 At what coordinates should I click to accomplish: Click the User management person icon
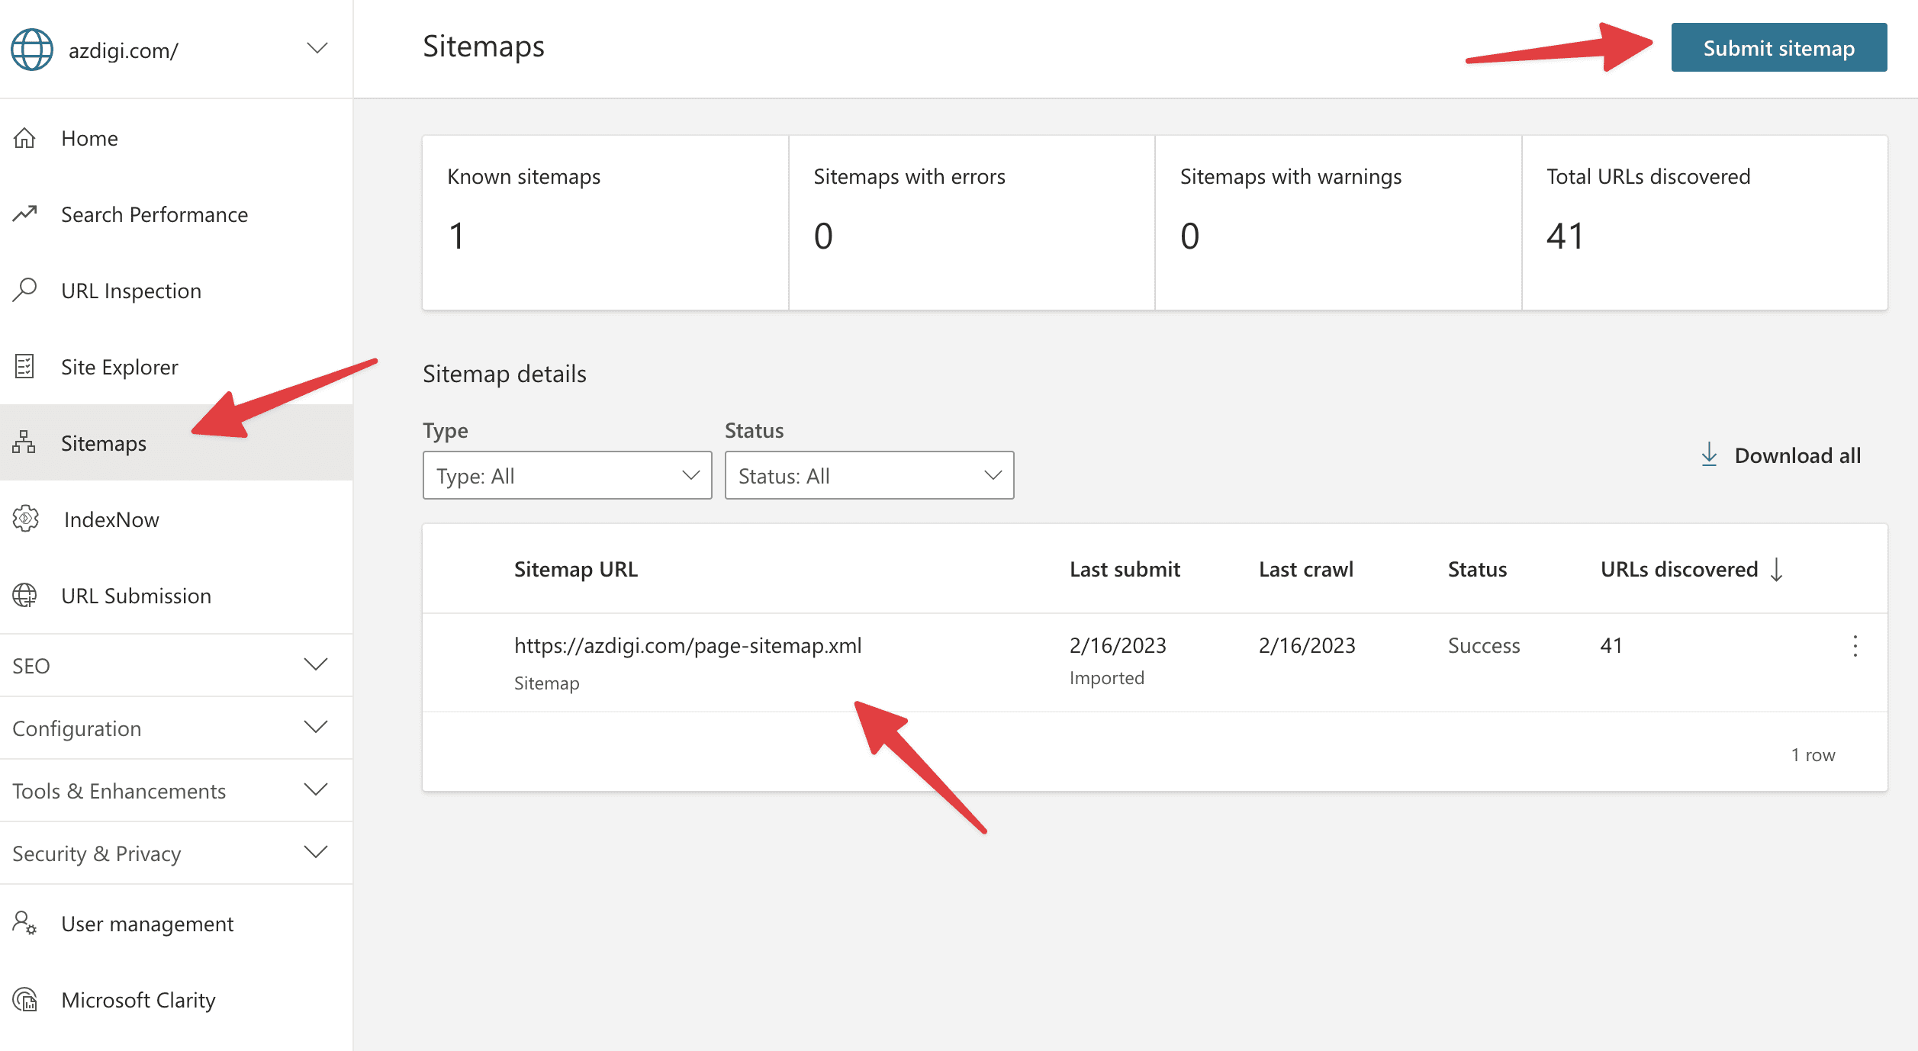[24, 923]
